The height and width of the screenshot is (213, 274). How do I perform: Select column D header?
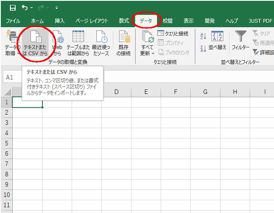coord(116,92)
